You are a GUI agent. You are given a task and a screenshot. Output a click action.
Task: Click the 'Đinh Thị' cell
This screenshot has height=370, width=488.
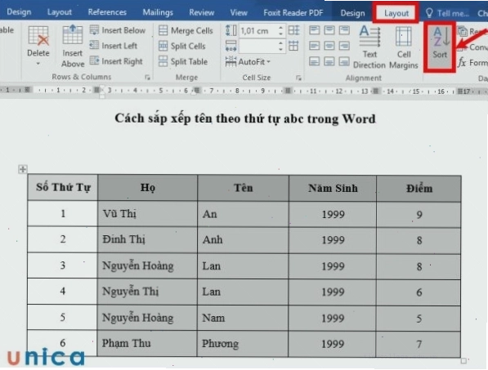coord(147,239)
